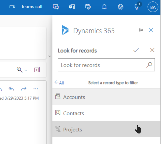Start a Teams call from the header
Image resolution: width=161 pixels, height=144 pixels.
(26, 7)
